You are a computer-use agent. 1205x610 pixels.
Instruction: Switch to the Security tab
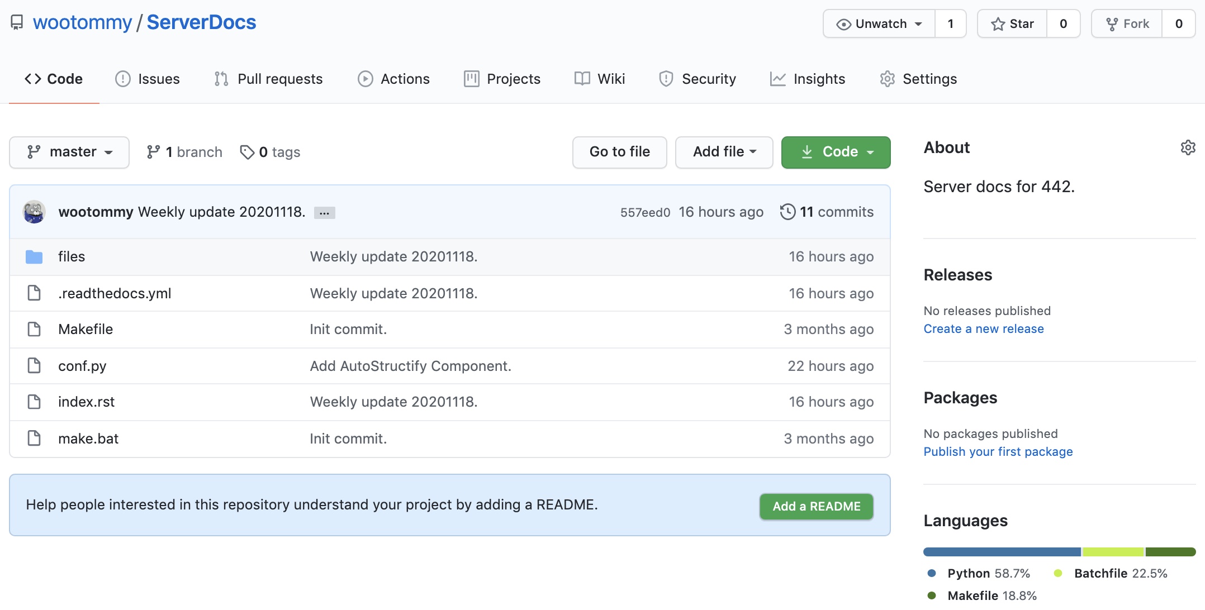698,79
